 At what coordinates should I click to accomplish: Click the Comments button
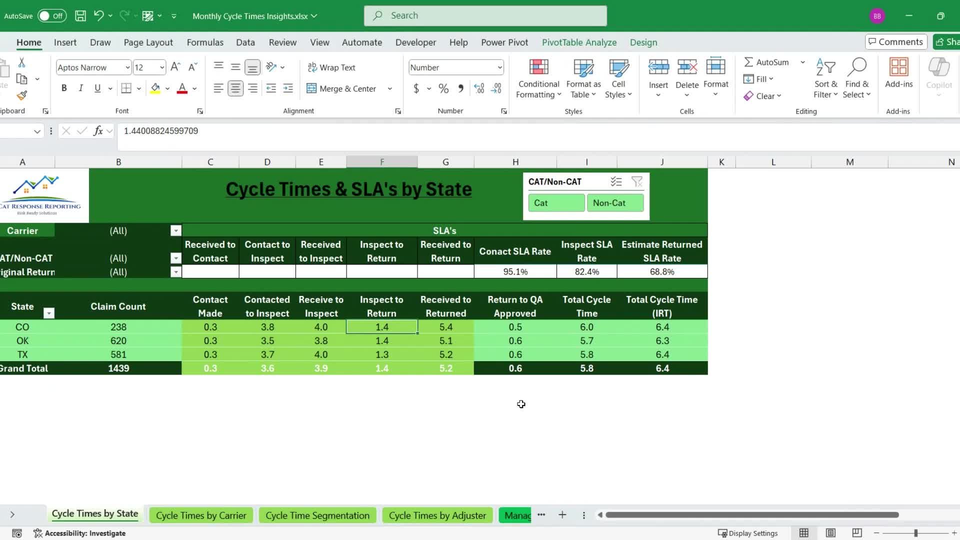tap(896, 41)
